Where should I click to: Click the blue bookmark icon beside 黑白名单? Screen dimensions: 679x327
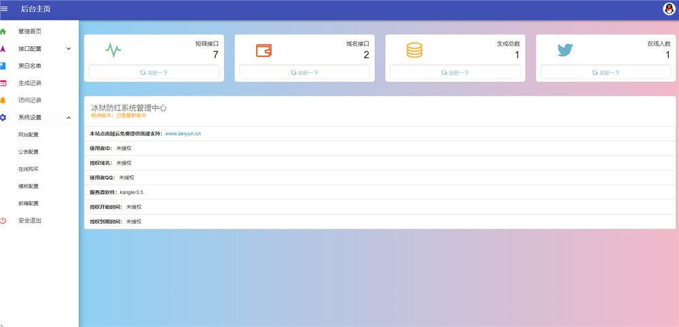coord(3,66)
